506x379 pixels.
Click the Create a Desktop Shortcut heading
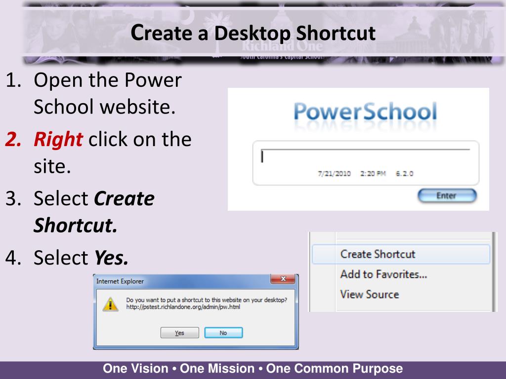pyautogui.click(x=253, y=33)
